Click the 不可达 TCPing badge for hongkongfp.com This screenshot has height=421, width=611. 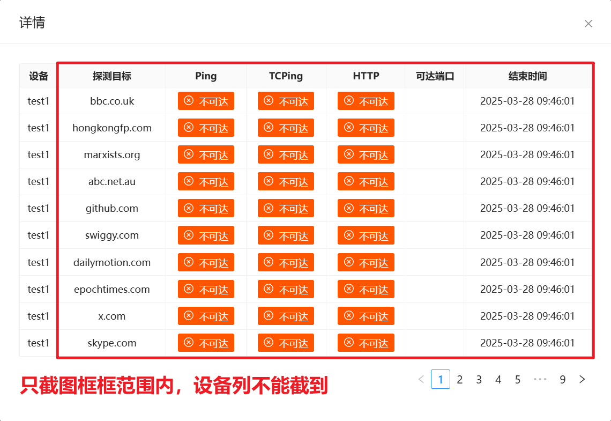point(286,128)
